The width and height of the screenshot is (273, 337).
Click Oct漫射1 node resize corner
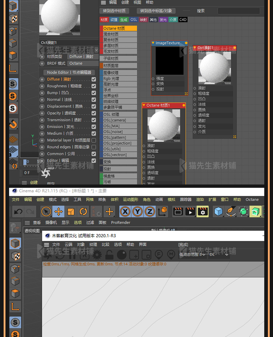pyautogui.click(x=235, y=137)
